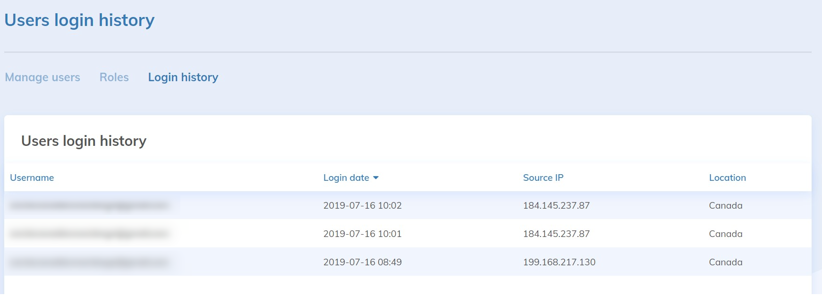Click the blurred username in the first row
Screen dimensions: 822x296
[90, 205]
